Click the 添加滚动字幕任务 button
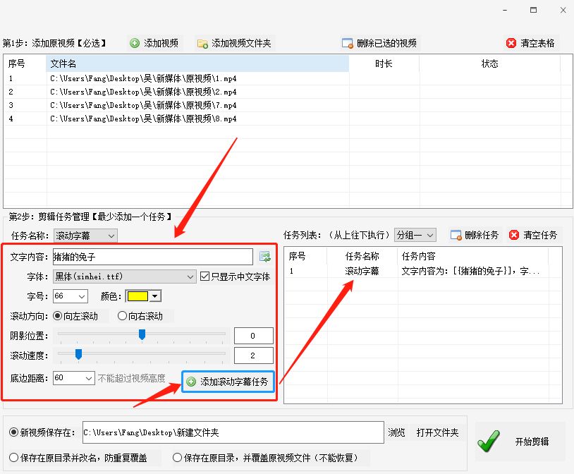The width and height of the screenshot is (574, 474). [x=227, y=381]
